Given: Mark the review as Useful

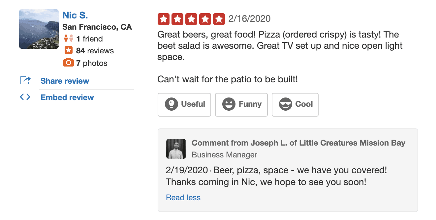Looking at the screenshot, I should (184, 104).
